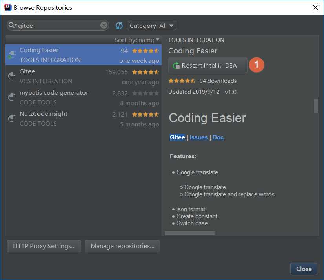This screenshot has height=280, width=324.
Task: Open the Sort by: name dropdown
Action: point(137,40)
